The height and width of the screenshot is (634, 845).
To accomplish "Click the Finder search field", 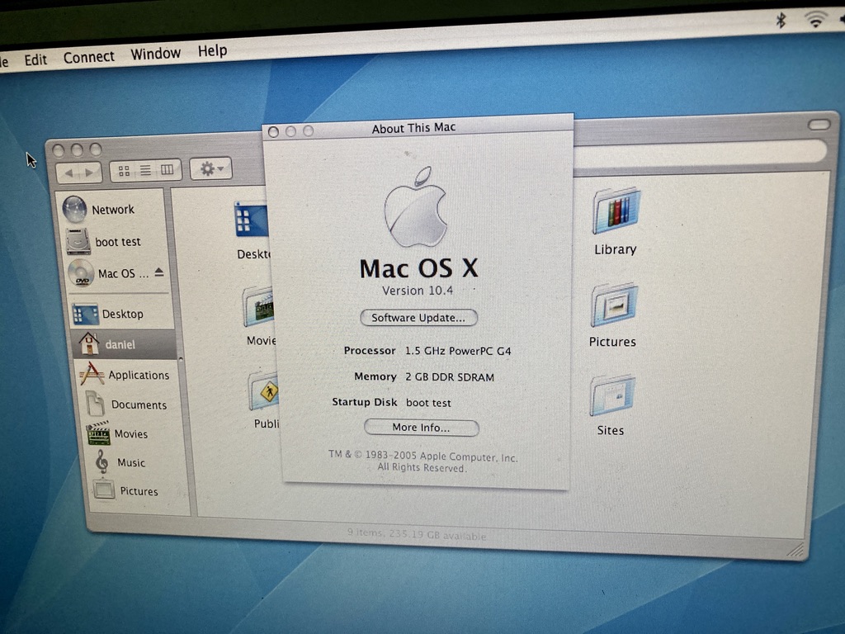I will click(700, 153).
